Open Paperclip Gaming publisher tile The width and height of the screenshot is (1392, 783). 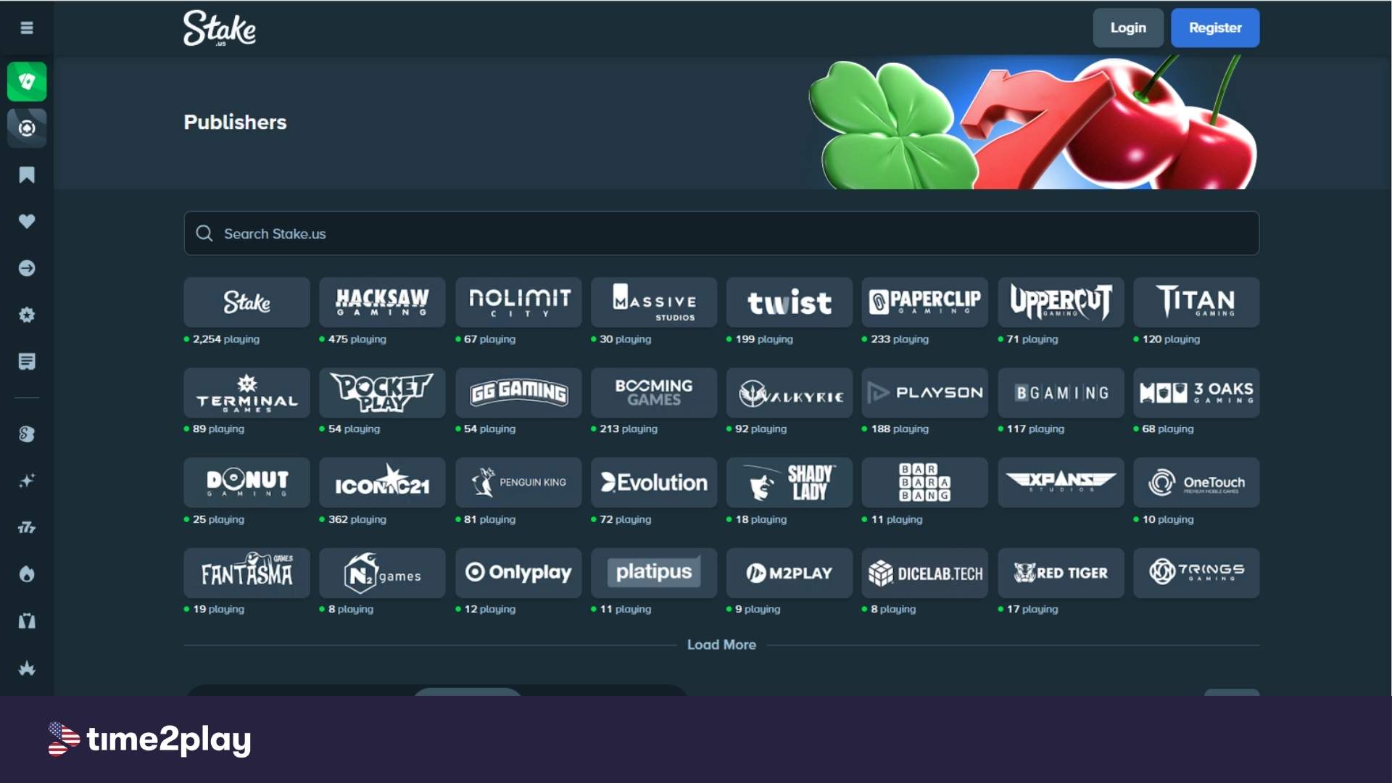coord(925,302)
